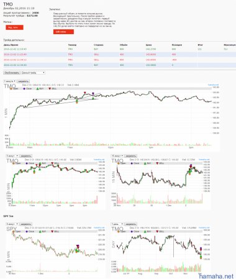Click the pin button above the 5-minute TMO chart
The width and height of the screenshot is (236, 279).
(x=26, y=156)
